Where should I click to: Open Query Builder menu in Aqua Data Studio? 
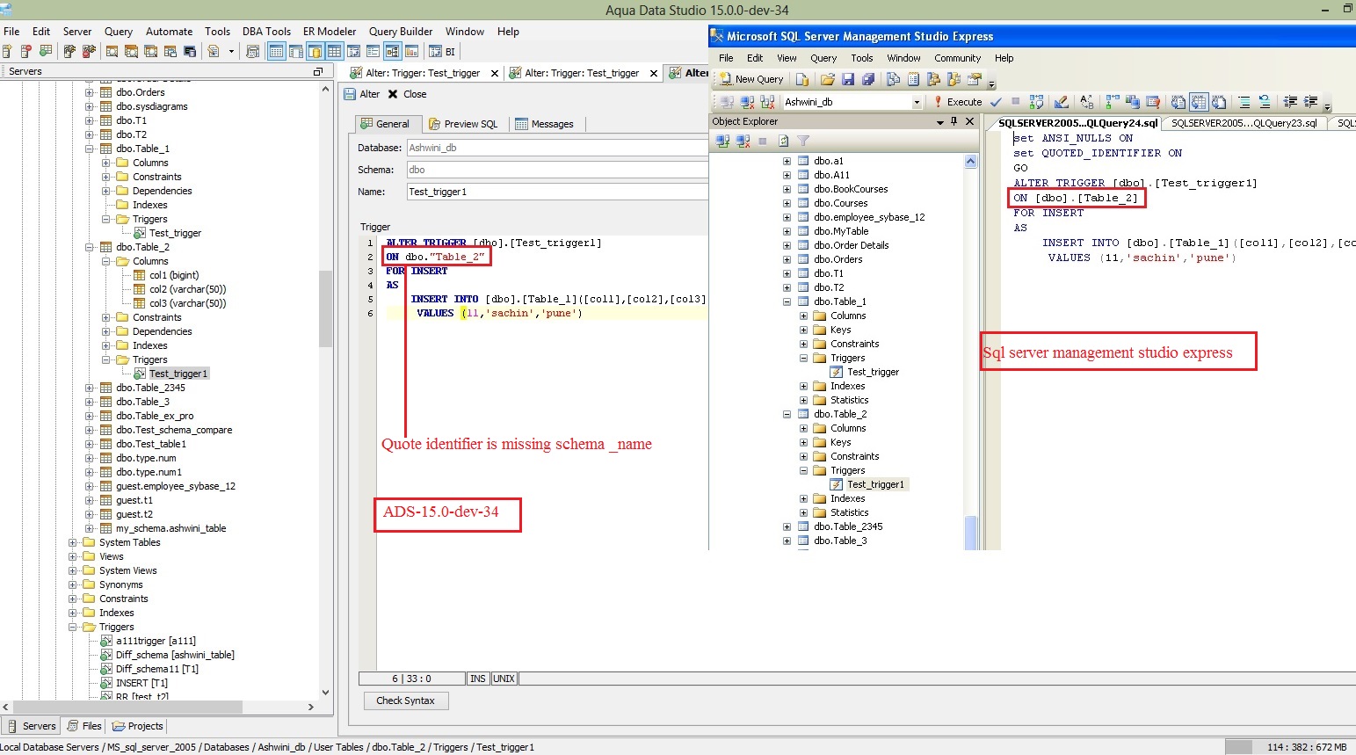401,32
